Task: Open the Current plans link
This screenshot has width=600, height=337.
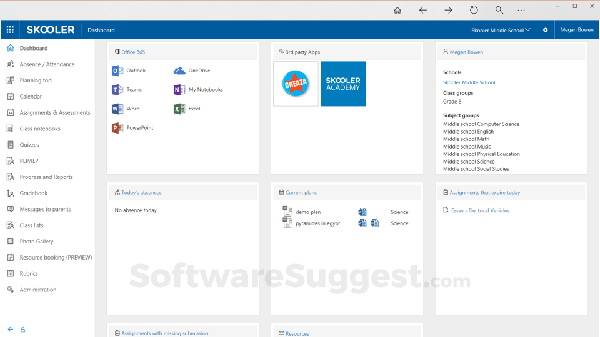Action: (301, 193)
